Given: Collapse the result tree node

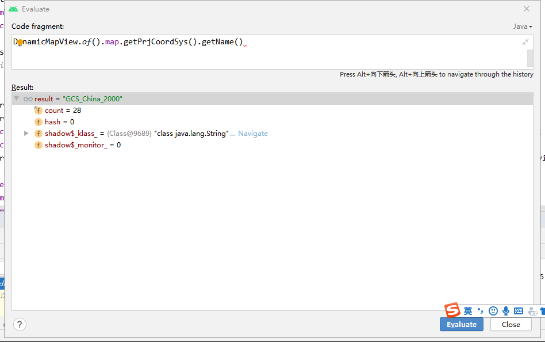Looking at the screenshot, I should pos(16,99).
